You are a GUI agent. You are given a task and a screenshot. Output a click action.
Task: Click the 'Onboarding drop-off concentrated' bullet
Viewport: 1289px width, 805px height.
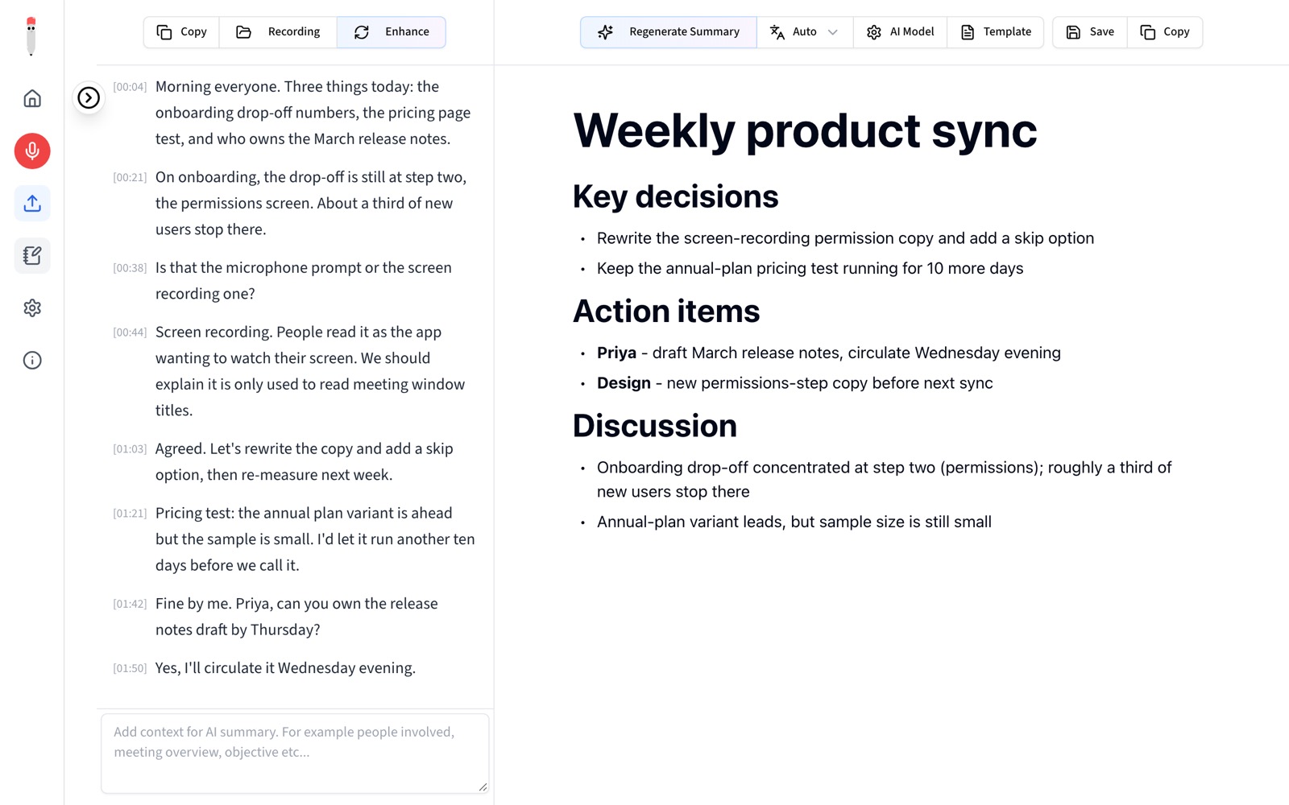tap(885, 480)
